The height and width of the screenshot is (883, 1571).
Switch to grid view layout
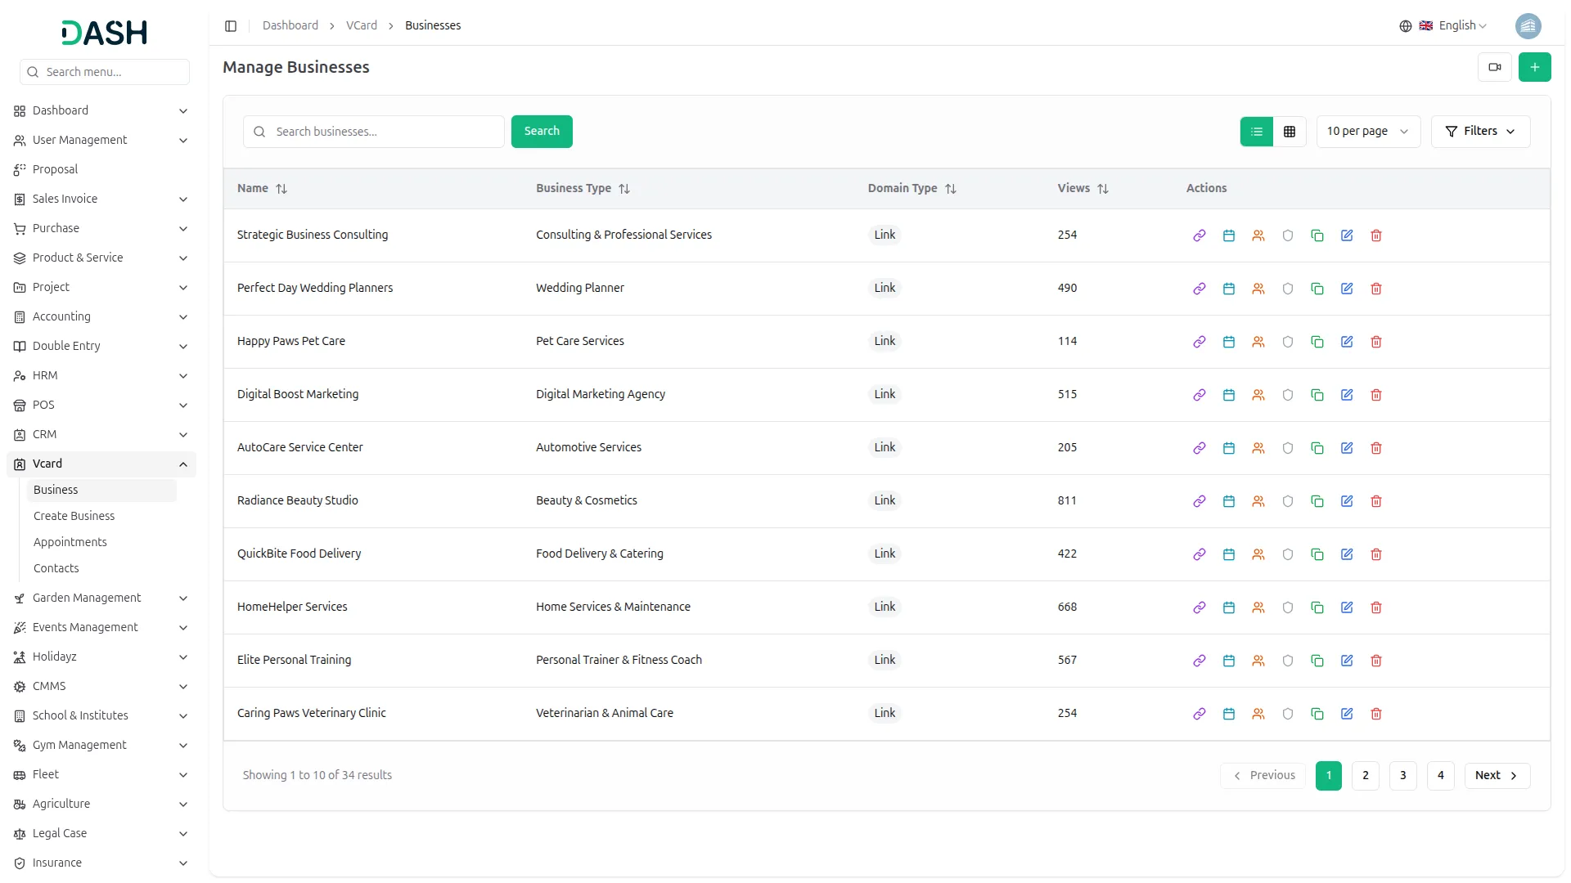[1289, 132]
